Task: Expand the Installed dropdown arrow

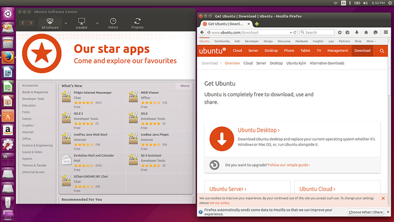Action: [x=97, y=24]
